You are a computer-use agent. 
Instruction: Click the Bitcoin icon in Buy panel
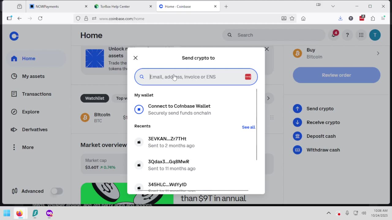(297, 53)
